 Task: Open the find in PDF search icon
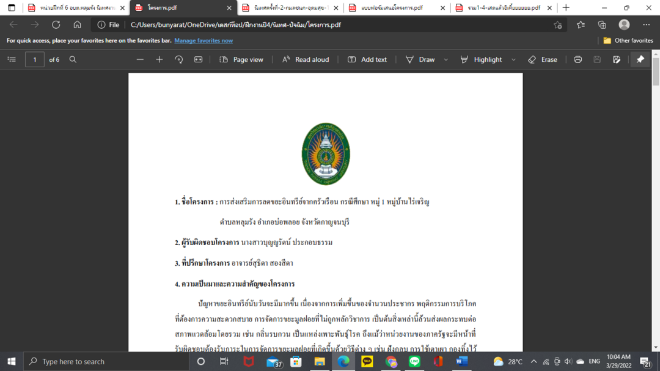[73, 59]
